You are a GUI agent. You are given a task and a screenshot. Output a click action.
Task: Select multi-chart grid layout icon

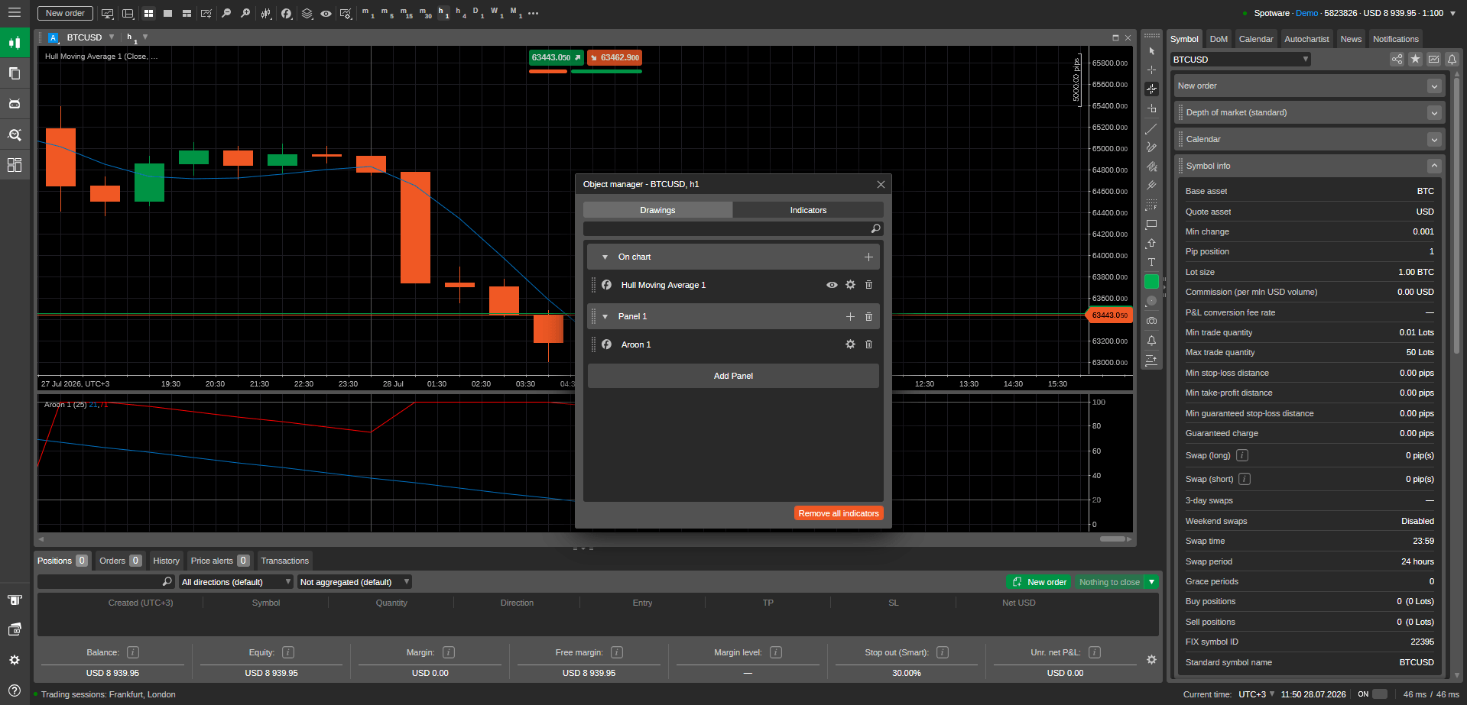coord(148,13)
